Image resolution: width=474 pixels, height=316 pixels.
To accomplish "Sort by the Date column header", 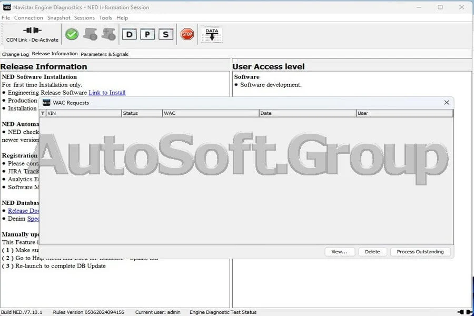I will click(308, 113).
